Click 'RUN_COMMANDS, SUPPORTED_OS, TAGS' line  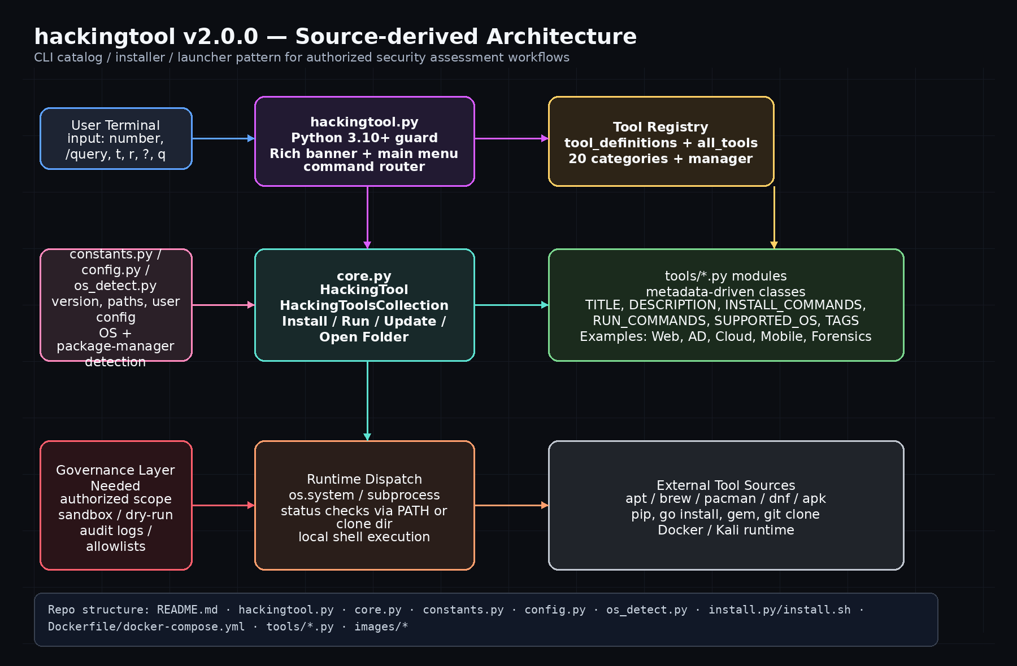coord(725,321)
